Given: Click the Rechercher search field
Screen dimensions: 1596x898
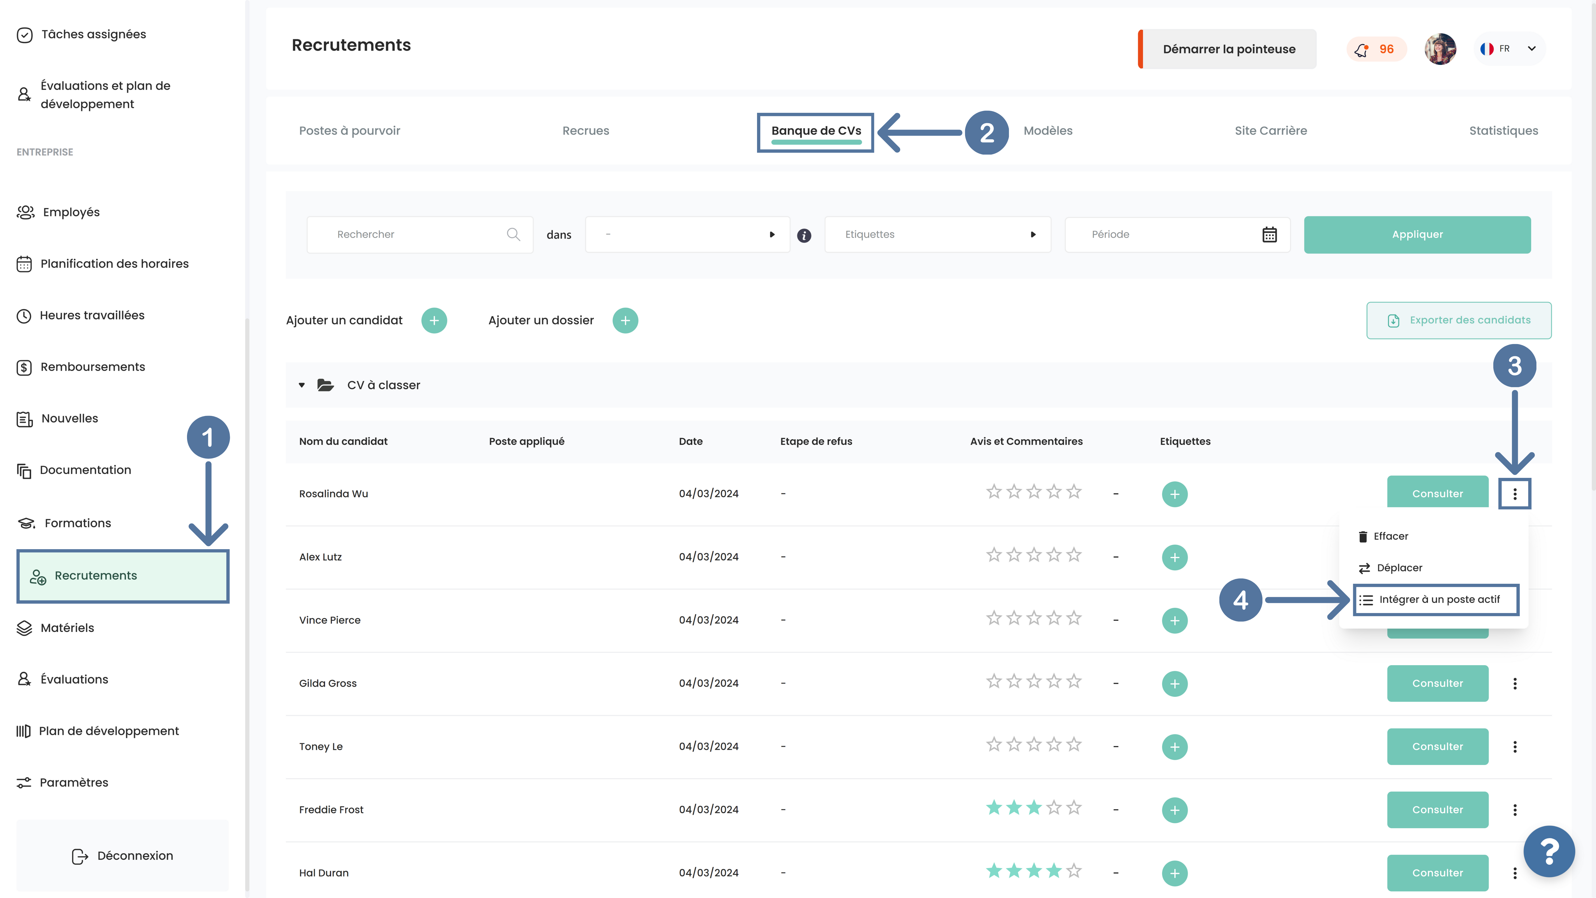Looking at the screenshot, I should 420,235.
